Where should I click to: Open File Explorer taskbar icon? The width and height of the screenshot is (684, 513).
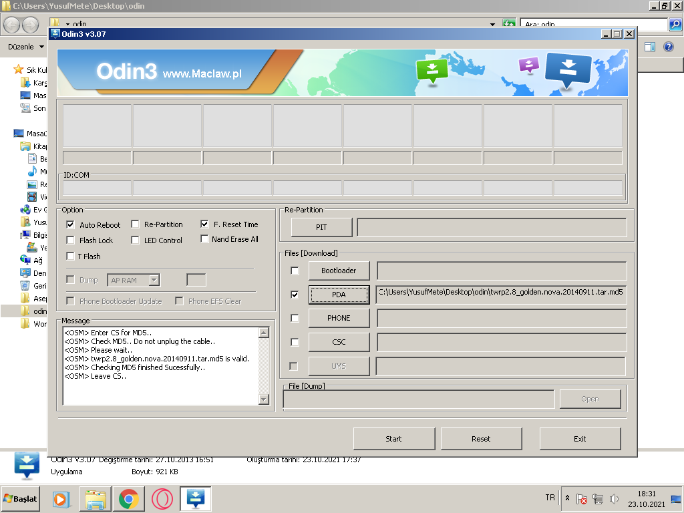click(x=95, y=499)
